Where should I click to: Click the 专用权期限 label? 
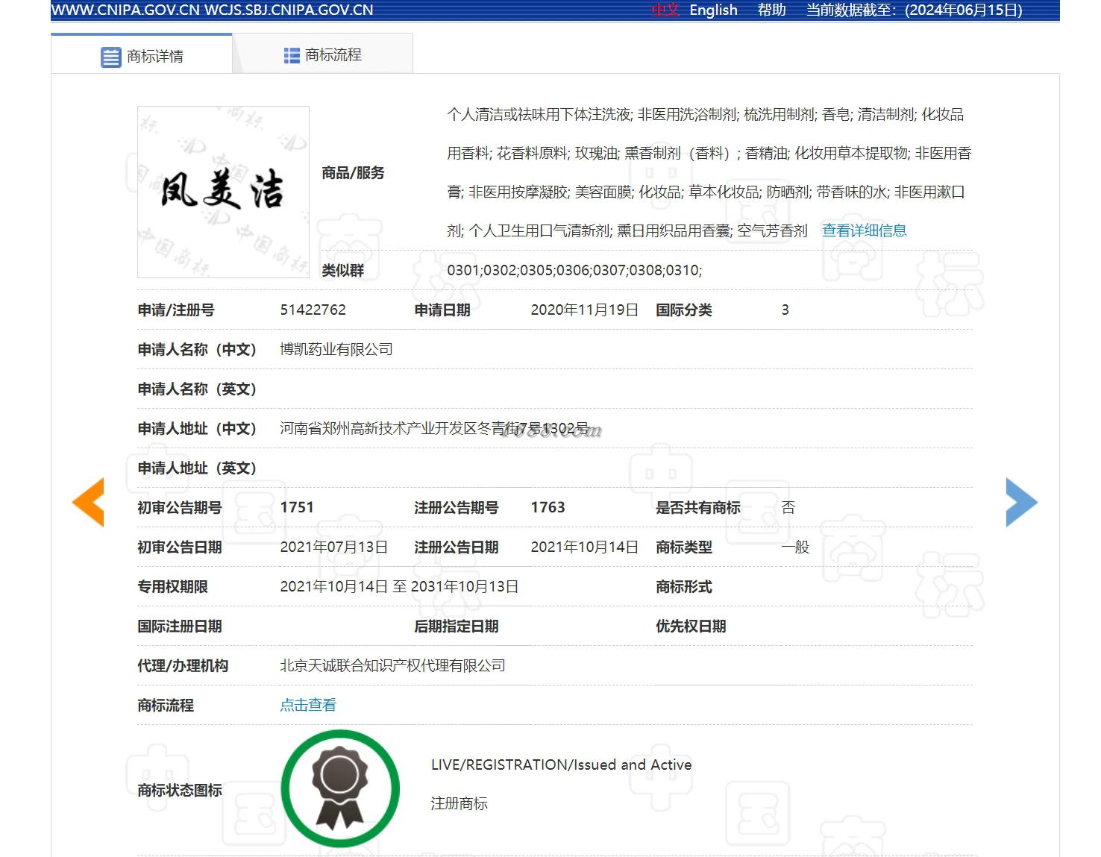click(x=172, y=586)
